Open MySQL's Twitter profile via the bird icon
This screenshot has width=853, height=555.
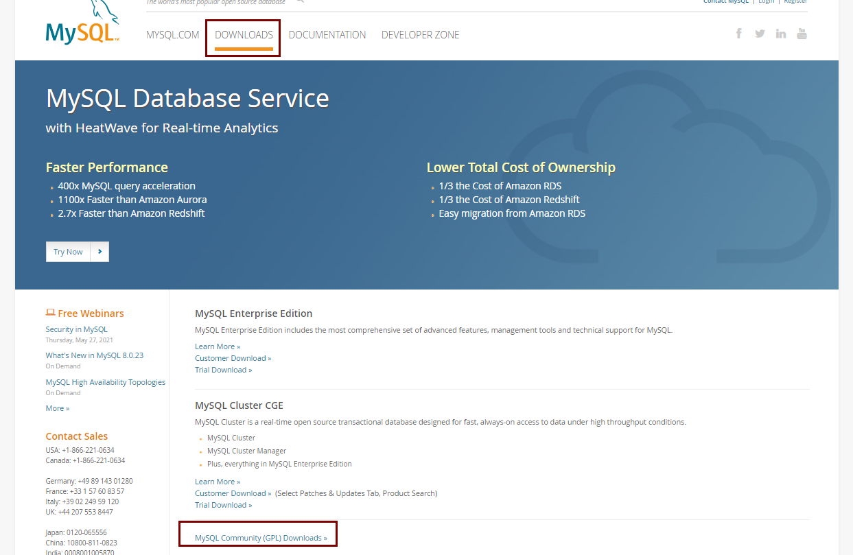tap(760, 33)
